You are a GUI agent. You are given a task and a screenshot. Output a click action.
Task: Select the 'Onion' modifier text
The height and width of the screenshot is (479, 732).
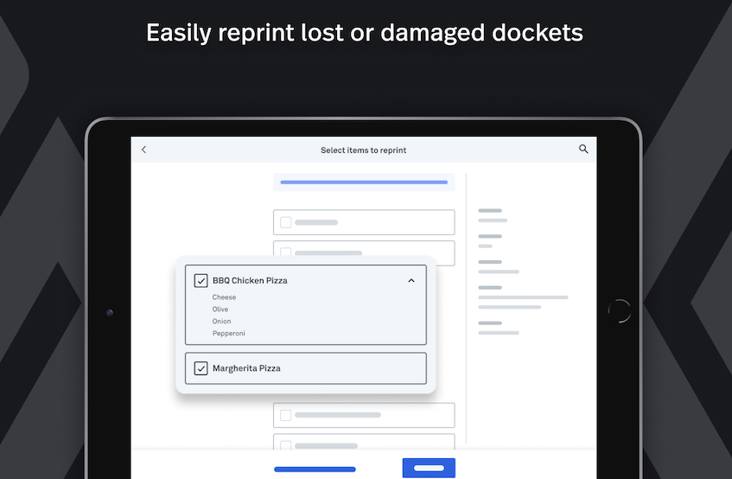222,322
